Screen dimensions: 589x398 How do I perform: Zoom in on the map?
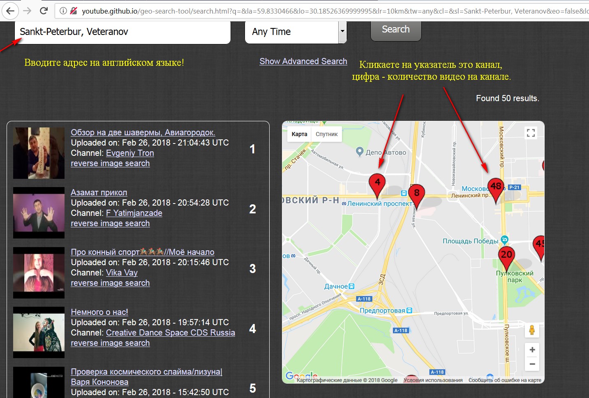(x=532, y=350)
